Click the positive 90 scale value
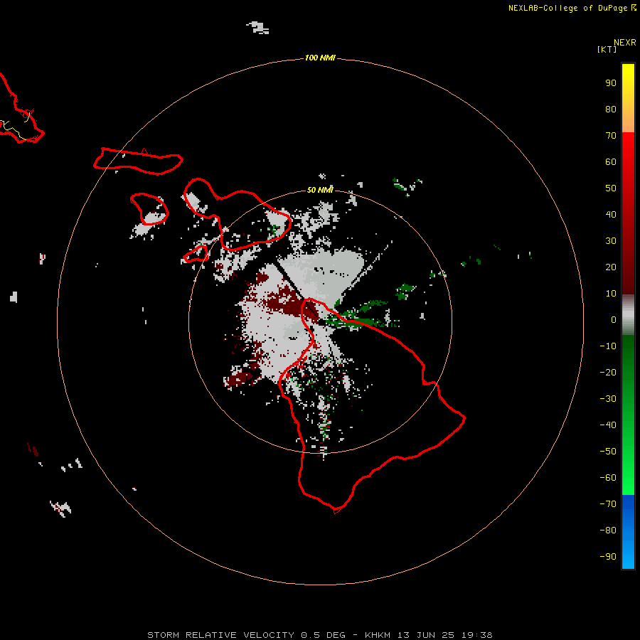Screen dimensions: 640x640 pyautogui.click(x=611, y=83)
